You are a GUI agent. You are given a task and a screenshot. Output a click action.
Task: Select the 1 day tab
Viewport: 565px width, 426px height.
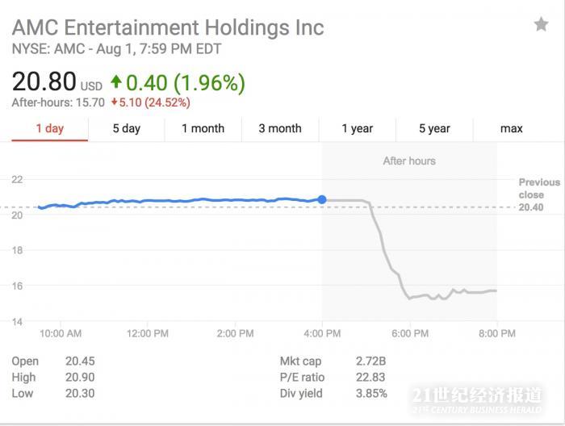49,128
